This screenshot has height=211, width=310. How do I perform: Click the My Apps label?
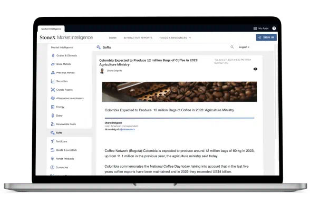(x=264, y=28)
